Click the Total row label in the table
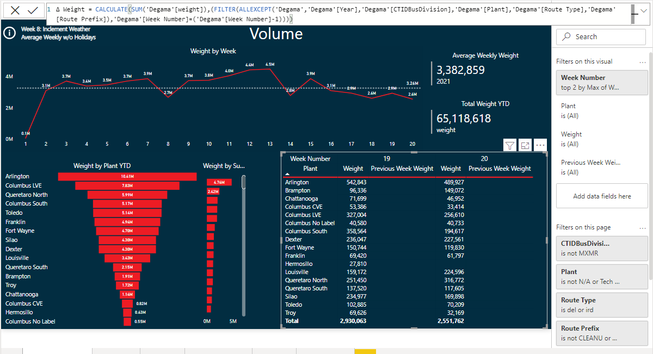The width and height of the screenshot is (653, 354). click(x=292, y=321)
